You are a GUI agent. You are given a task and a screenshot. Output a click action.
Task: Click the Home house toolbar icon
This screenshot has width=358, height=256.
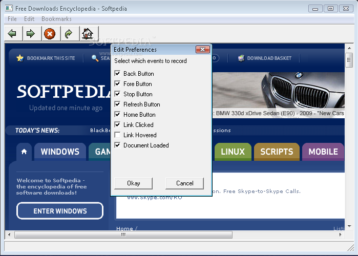click(x=88, y=34)
